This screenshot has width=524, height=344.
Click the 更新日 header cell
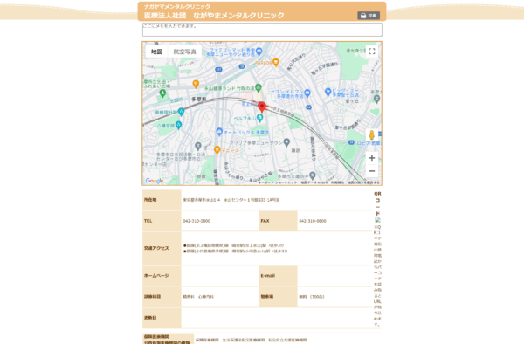coord(162,318)
